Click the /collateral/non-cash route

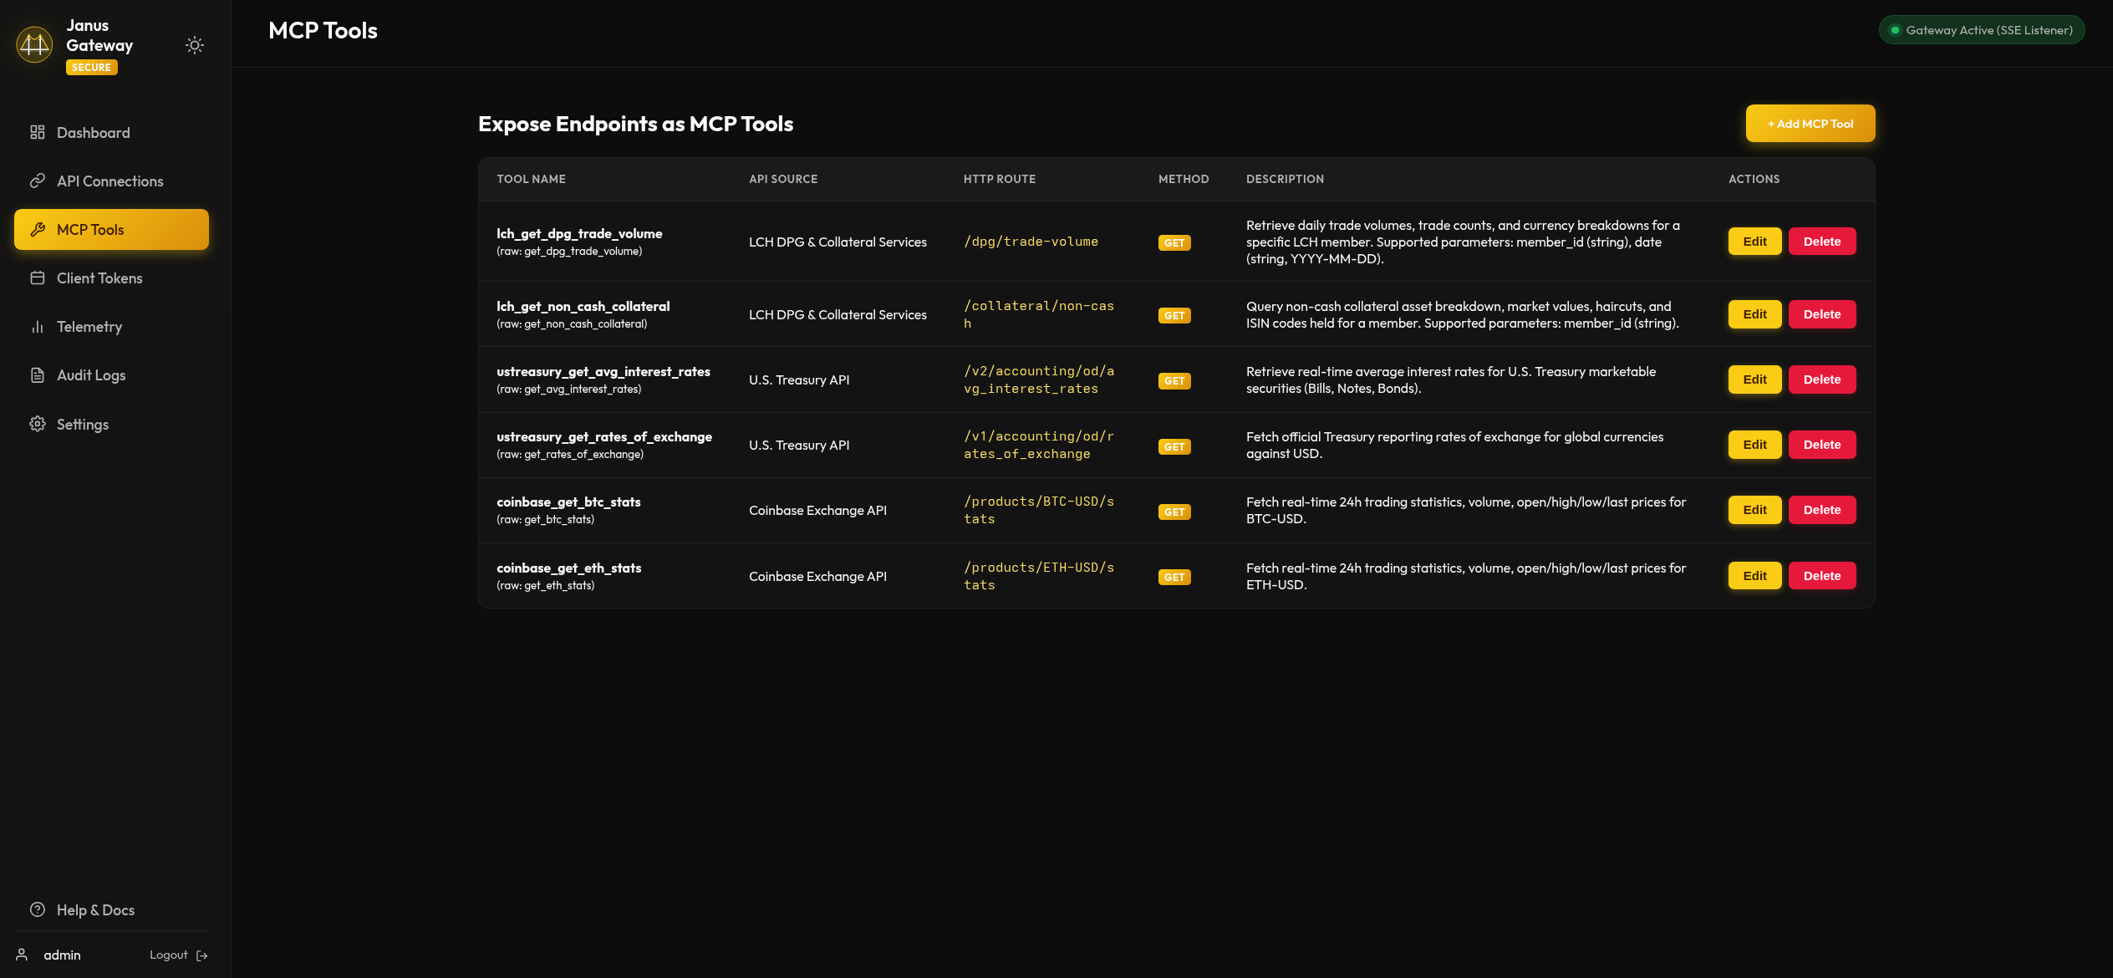[x=1039, y=314]
